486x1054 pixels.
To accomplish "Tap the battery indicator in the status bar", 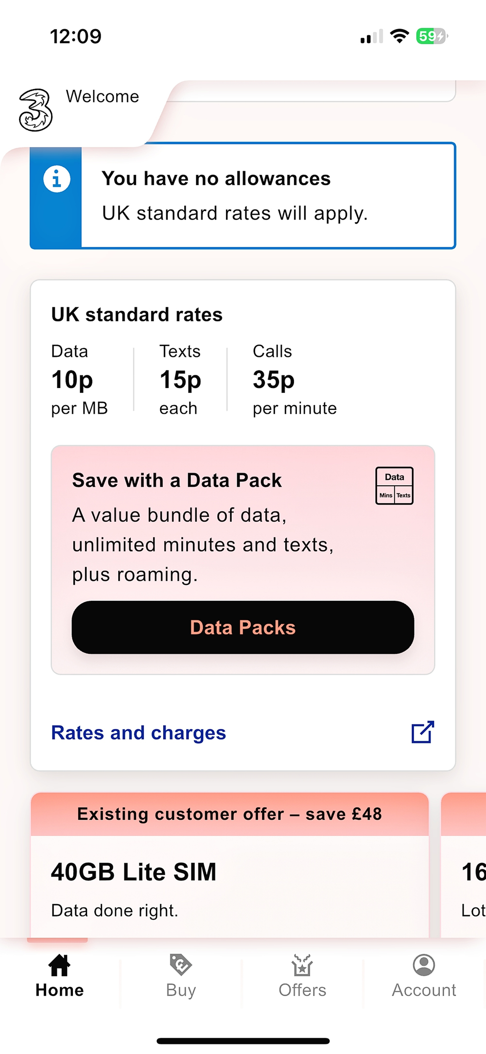I will point(432,36).
